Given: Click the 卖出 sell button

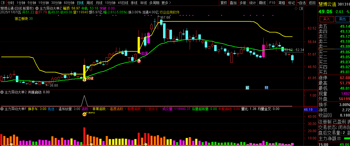Looking at the screenshot, I should click(x=342, y=19).
